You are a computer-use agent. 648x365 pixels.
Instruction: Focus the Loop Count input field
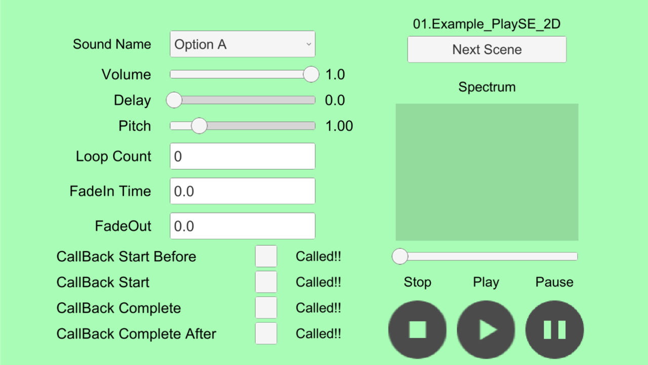pyautogui.click(x=242, y=156)
